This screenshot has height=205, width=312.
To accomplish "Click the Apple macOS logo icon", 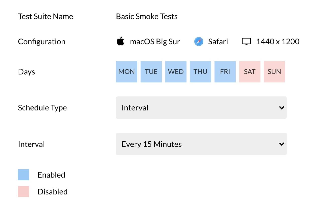I will click(121, 41).
